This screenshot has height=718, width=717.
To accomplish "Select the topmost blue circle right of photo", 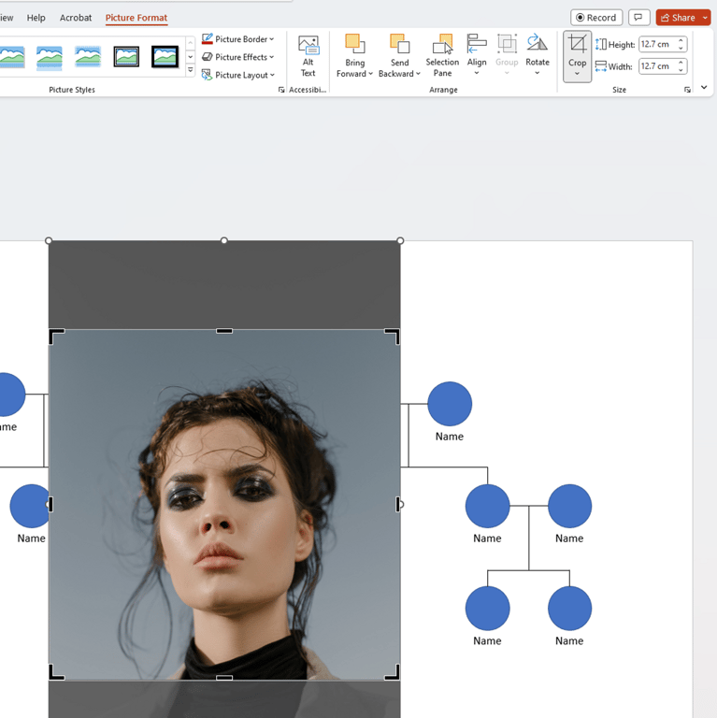I will (x=450, y=404).
